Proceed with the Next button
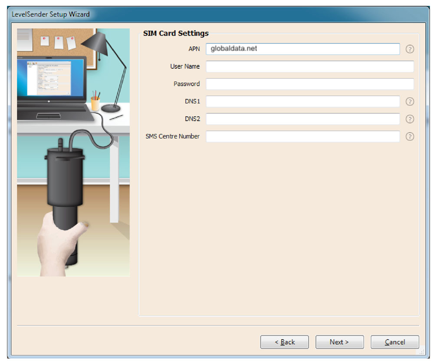The image size is (434, 361). pos(340,342)
